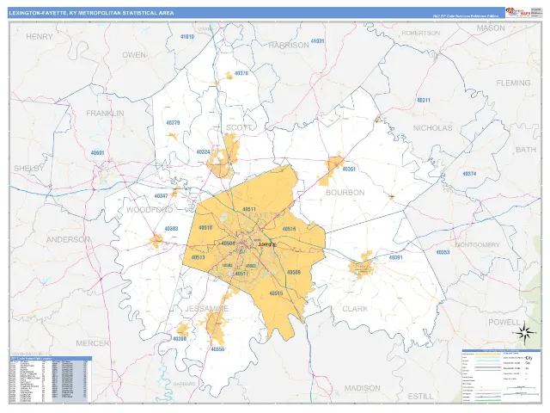Screen dimensions: 550x413
Task: Click ZIP code 40370
Action: [x=241, y=73]
